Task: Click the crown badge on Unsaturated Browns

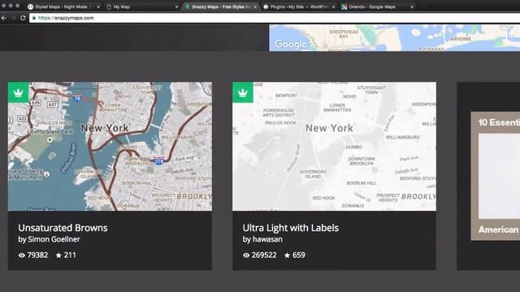Action: 18,92
